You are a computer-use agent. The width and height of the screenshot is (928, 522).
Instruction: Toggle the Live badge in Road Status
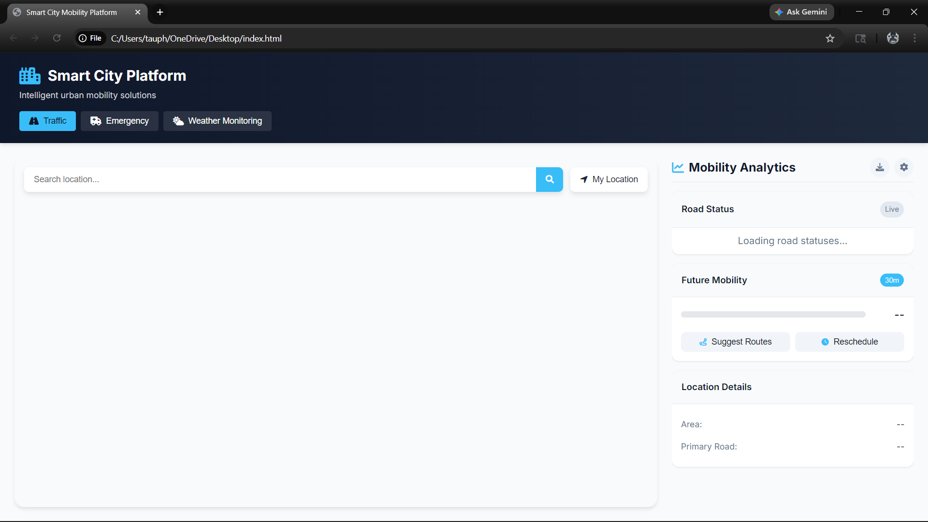click(x=891, y=209)
